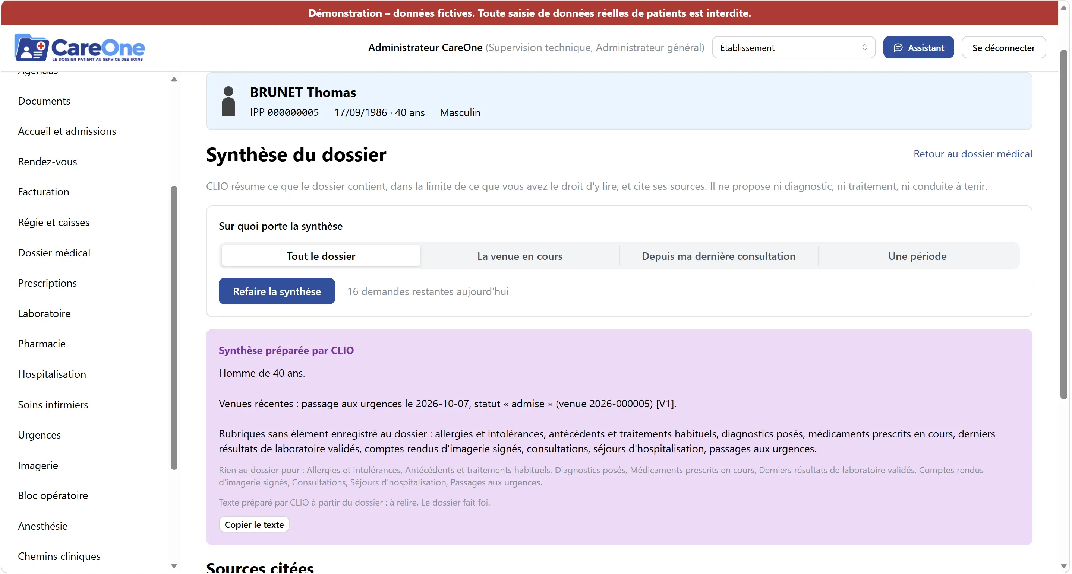
Task: Go to Chemins cliniques section
Action: (x=59, y=556)
